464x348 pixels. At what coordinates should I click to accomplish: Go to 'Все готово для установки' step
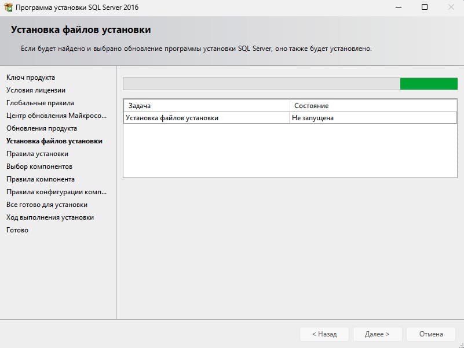[47, 205]
